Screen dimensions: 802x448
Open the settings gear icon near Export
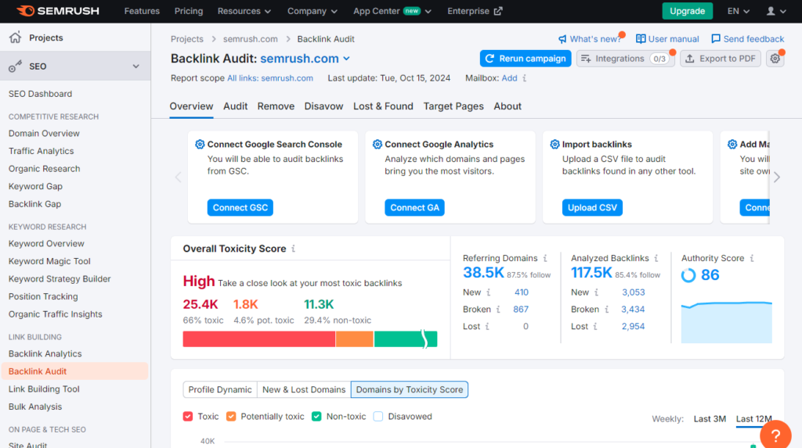click(x=775, y=59)
